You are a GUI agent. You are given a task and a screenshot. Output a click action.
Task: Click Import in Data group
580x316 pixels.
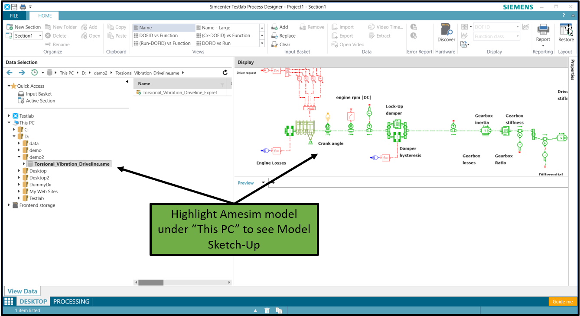[343, 27]
